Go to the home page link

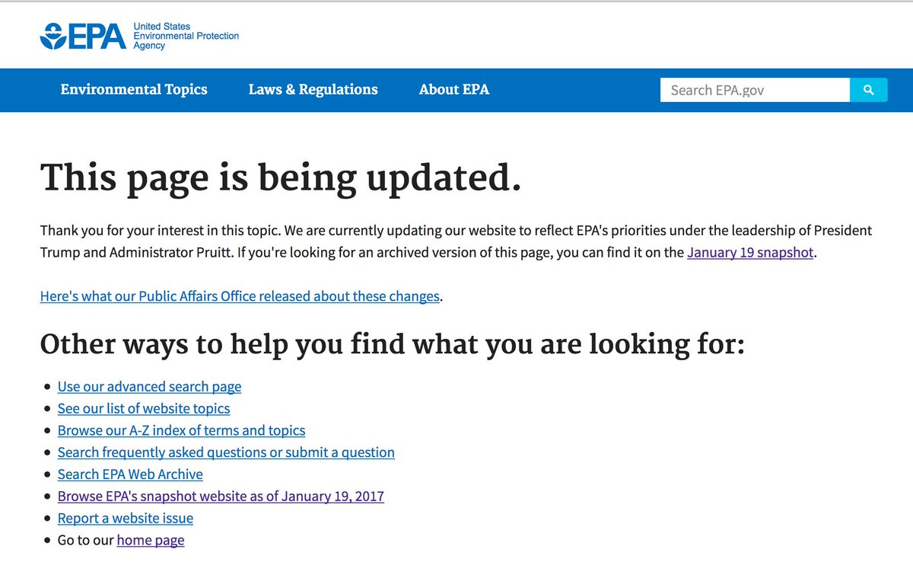click(x=151, y=541)
